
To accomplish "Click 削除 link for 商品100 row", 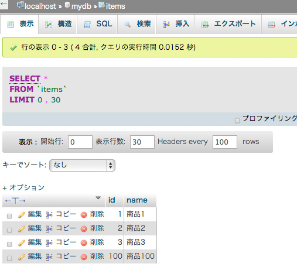I will (97, 256).
